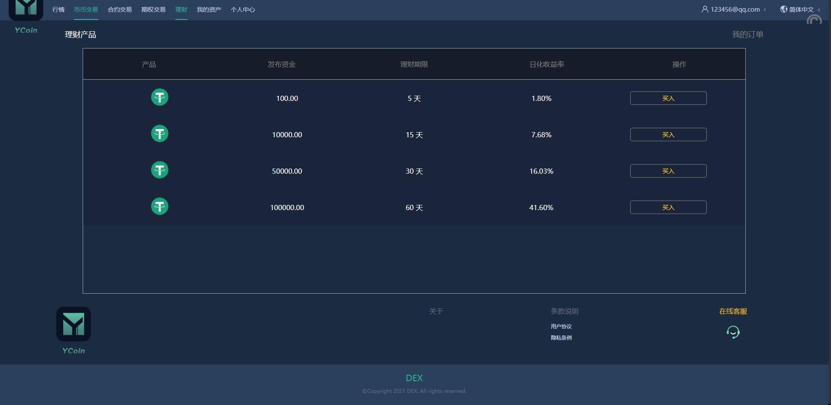Image resolution: width=831 pixels, height=405 pixels.
Task: Click the Tether icon in the 30-day row
Action: click(x=159, y=170)
